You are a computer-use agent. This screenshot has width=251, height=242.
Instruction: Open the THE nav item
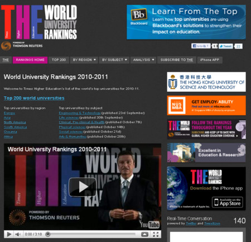pyautogui.click(x=6, y=60)
